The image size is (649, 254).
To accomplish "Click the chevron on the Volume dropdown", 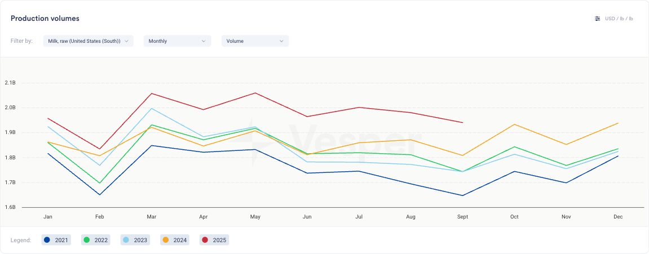I will (281, 41).
